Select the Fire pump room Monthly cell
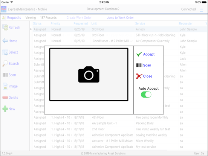The width and height of the screenshot is (208, 156). point(157,118)
